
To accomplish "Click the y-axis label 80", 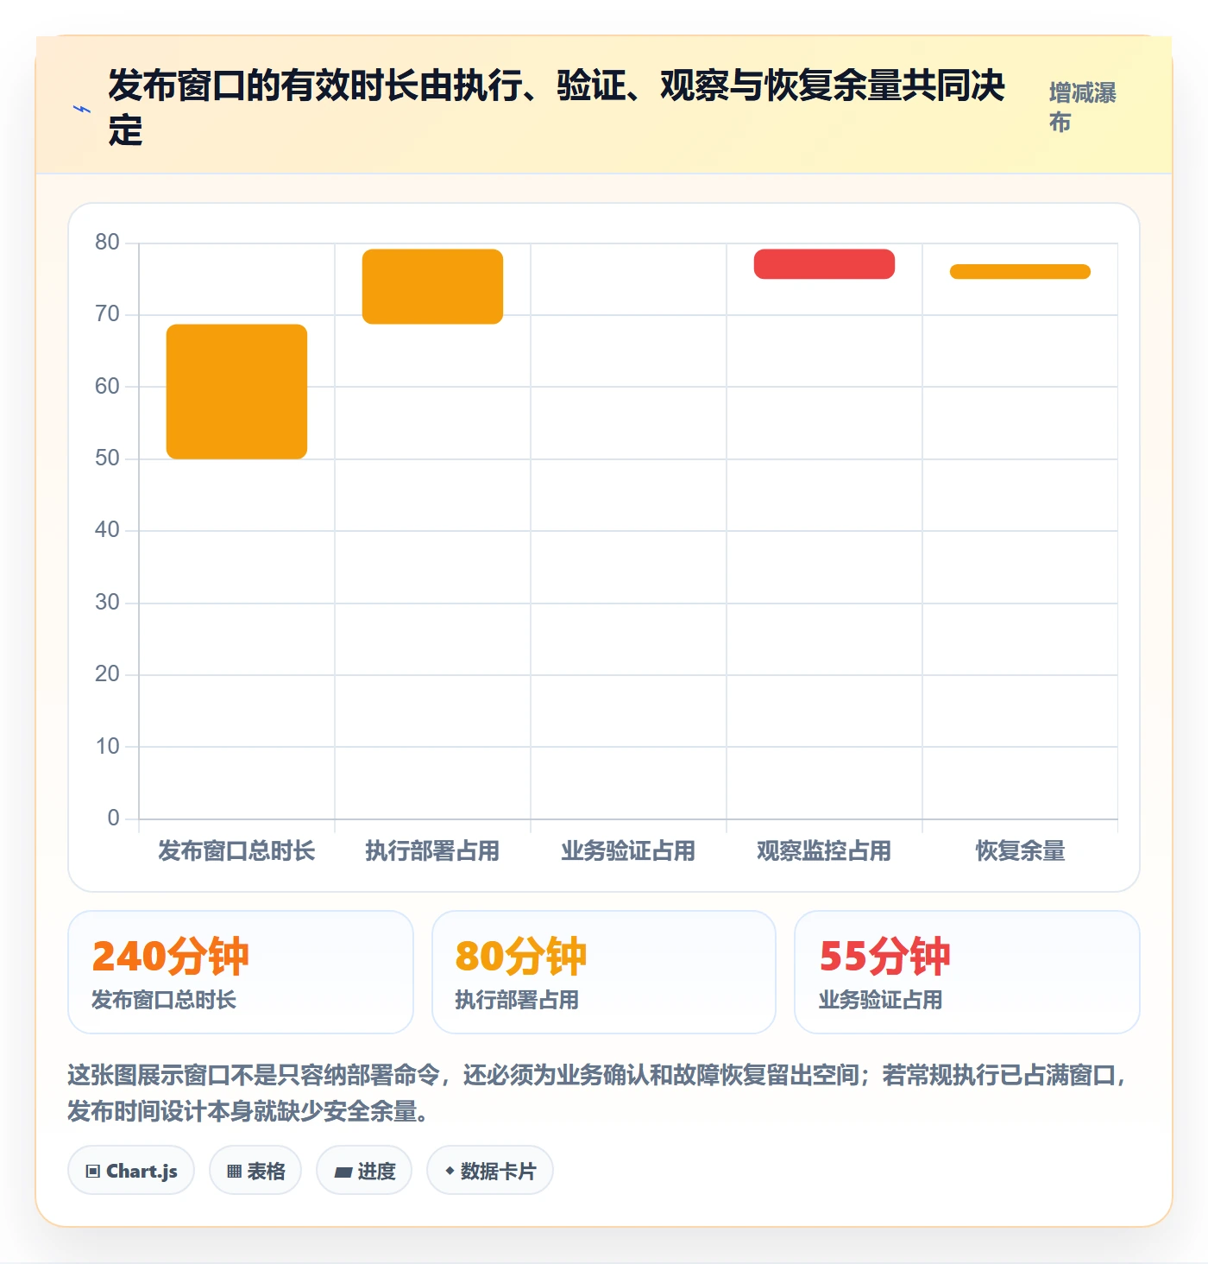I will tap(107, 243).
